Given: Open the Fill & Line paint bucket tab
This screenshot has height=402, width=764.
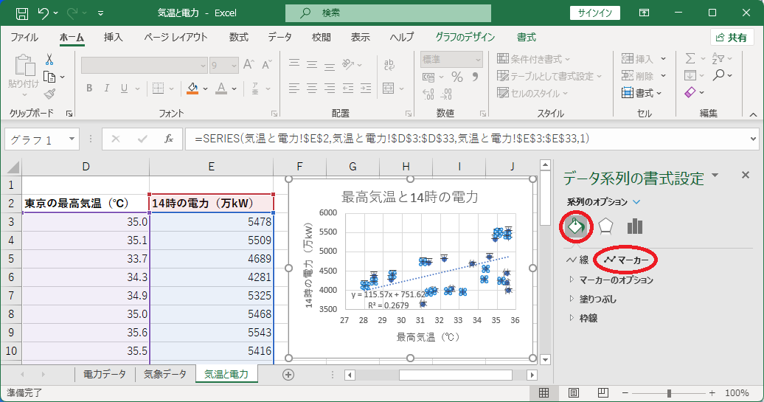Looking at the screenshot, I should click(576, 226).
